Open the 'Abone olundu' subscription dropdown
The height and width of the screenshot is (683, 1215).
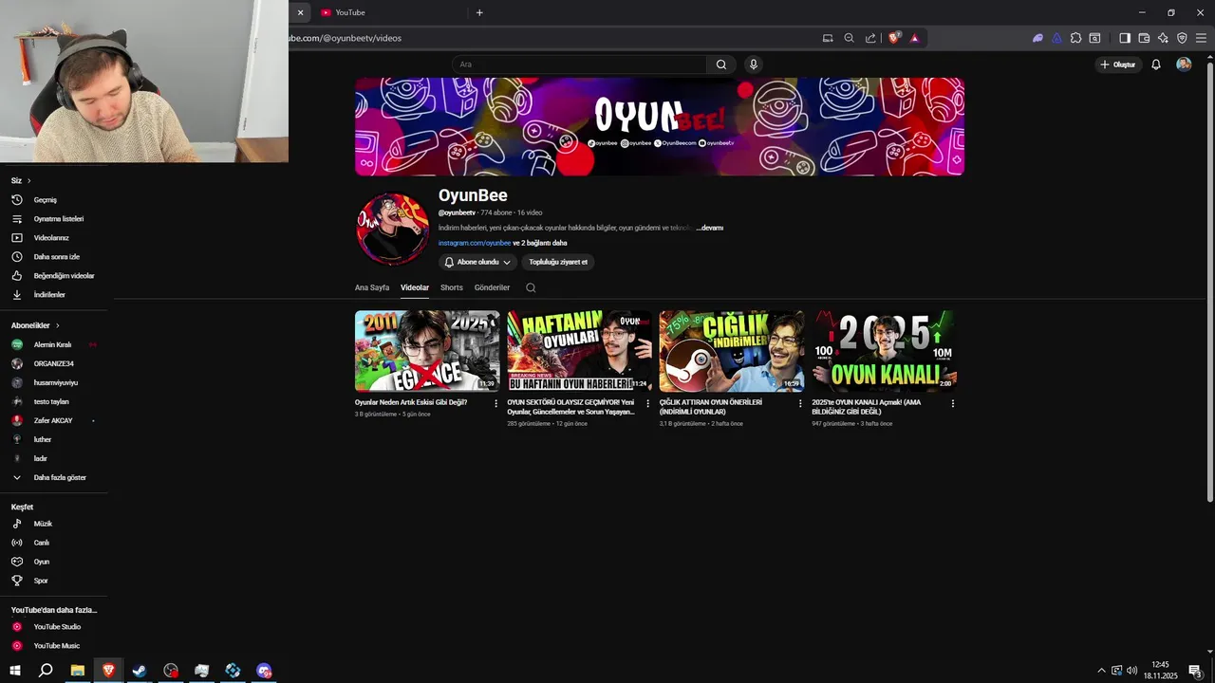coord(477,262)
